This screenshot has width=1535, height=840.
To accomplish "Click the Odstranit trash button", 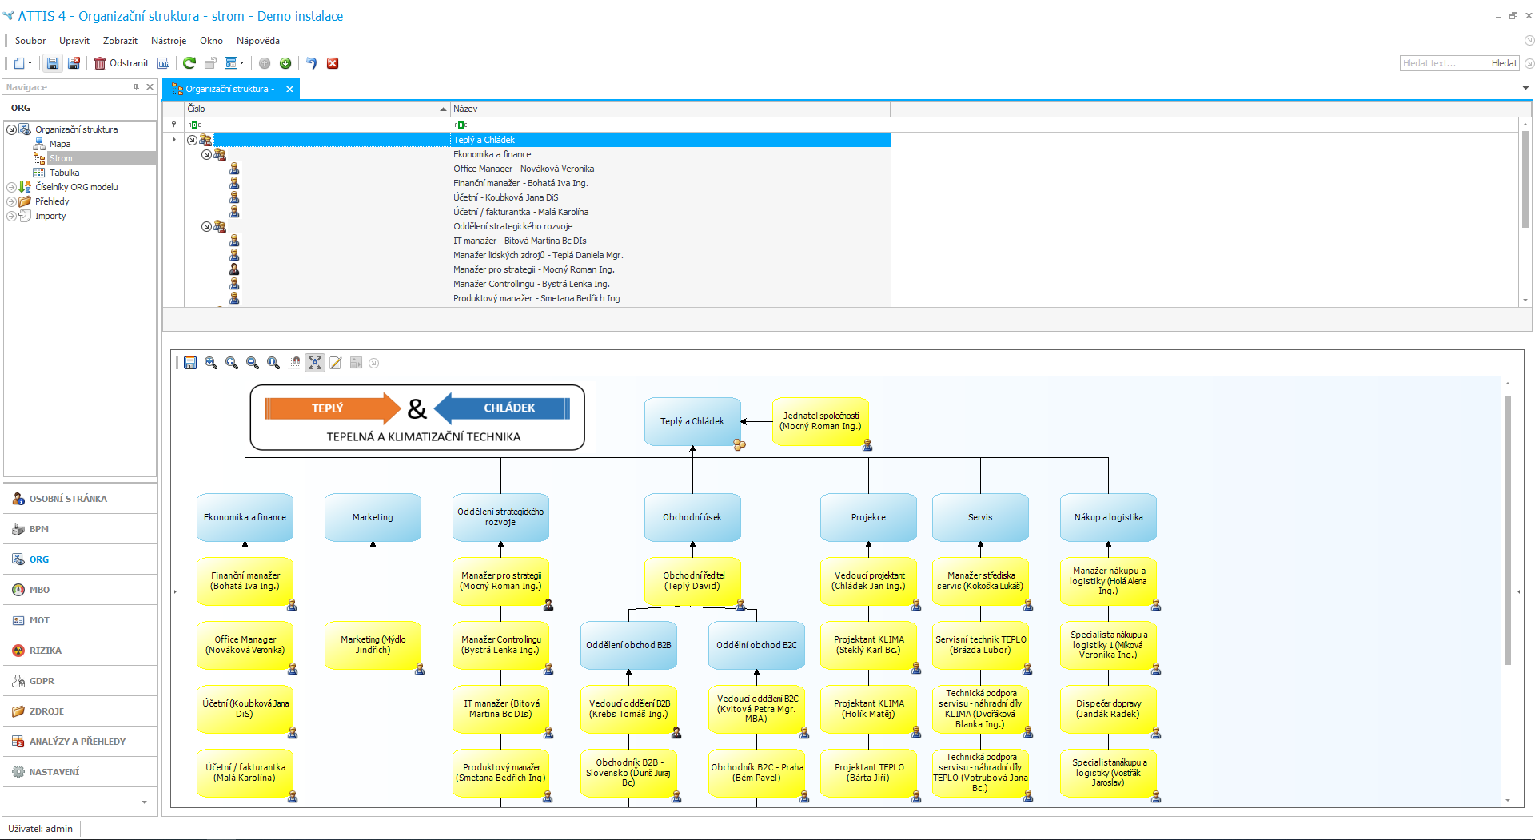I will tap(122, 63).
